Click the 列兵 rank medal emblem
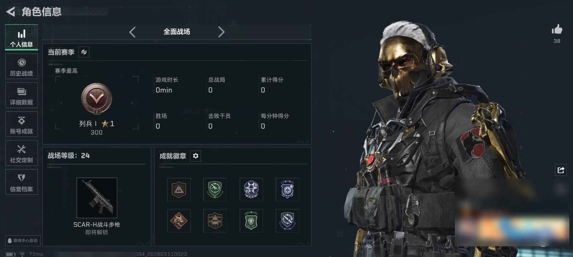Screen dimensions: 573x257 pyautogui.click(x=97, y=99)
